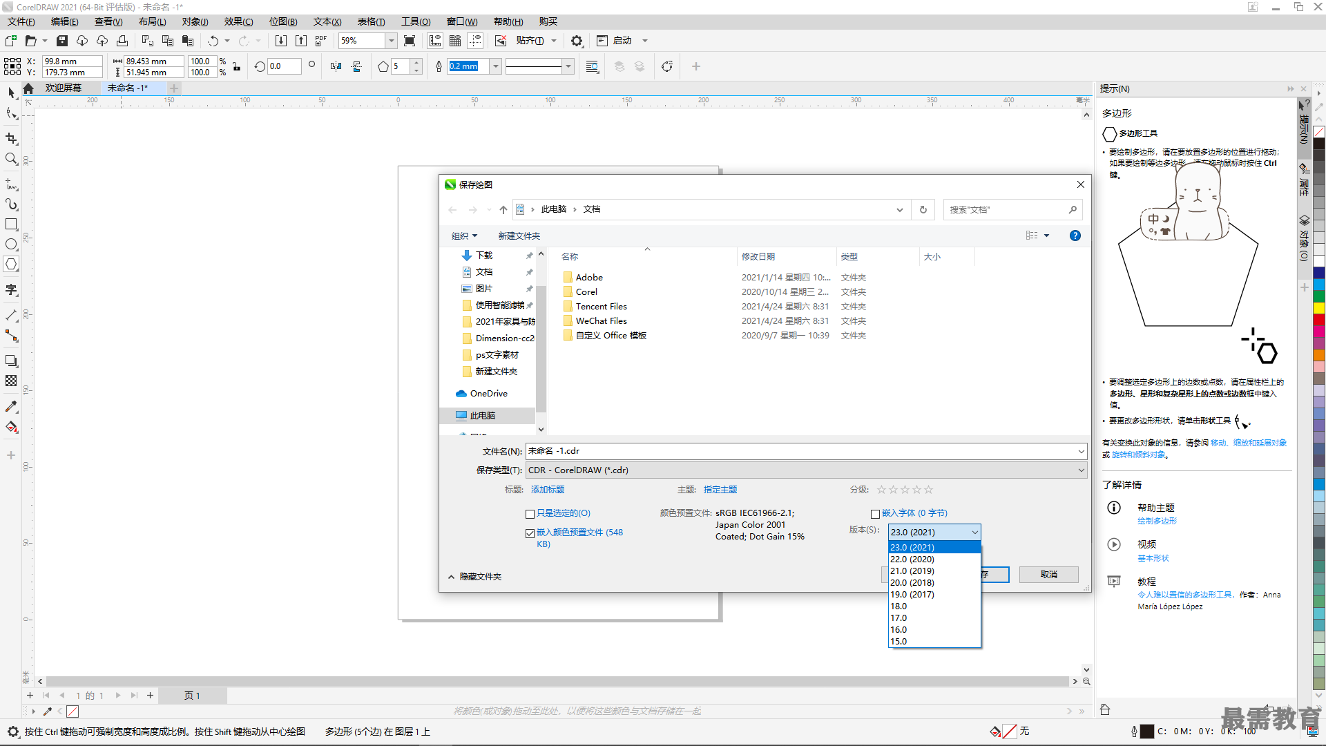Click the 取消 button
1326x746 pixels.
(x=1049, y=575)
